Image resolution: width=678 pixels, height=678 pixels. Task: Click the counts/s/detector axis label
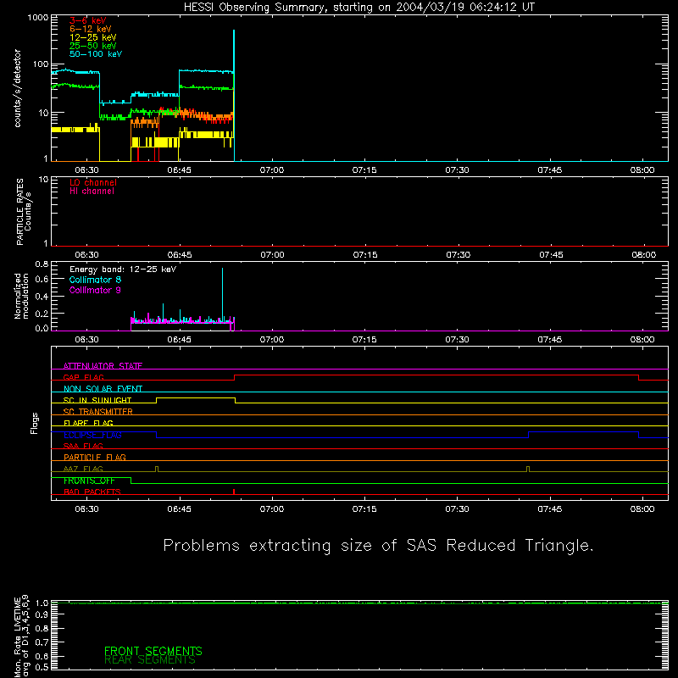point(18,88)
